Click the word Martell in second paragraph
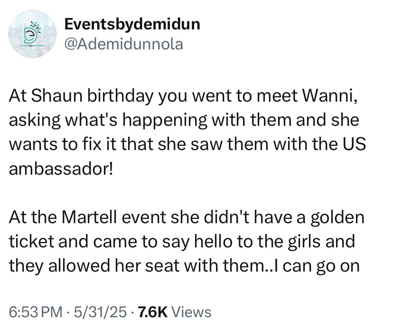 point(89,217)
